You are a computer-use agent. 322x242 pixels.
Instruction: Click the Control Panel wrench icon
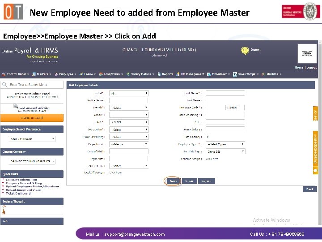[x=4, y=74]
